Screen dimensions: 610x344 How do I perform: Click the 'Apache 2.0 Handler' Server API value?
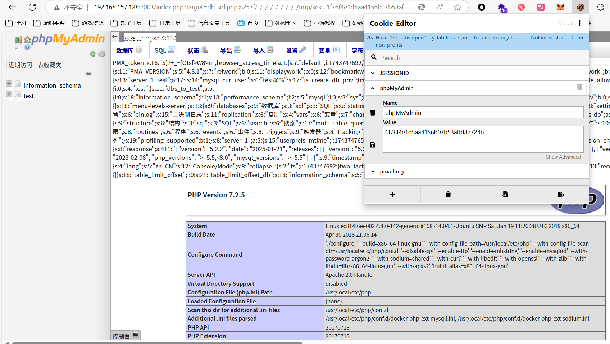click(x=350, y=275)
